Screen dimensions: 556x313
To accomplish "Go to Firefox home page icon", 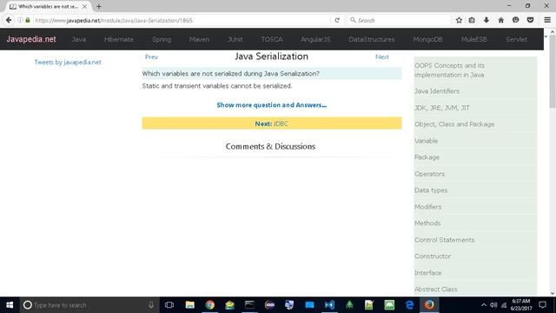I will point(500,20).
